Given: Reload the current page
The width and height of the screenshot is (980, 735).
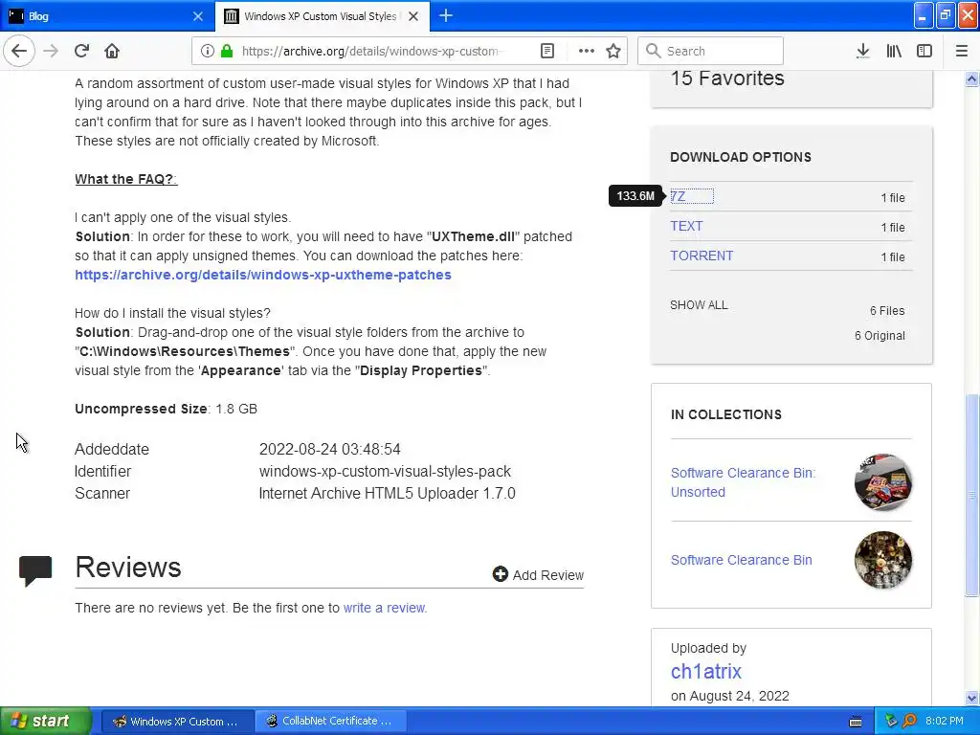Looking at the screenshot, I should point(82,51).
